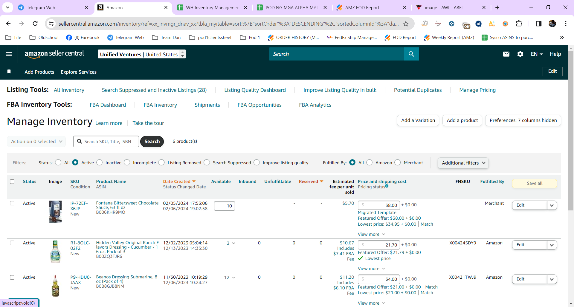Screen dimensions: 574x307
Task: Open the Action on 0 selected dropdown
Action: (36, 142)
